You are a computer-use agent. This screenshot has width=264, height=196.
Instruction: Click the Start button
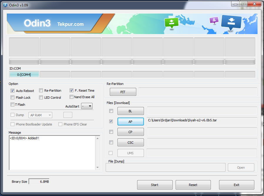[x=155, y=185]
